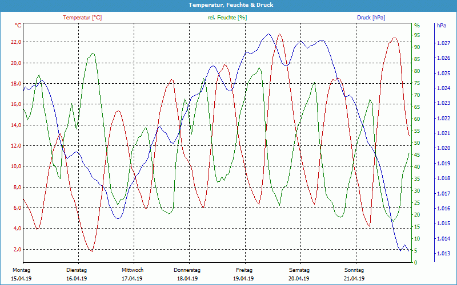Screen dimensions: 457x285
Task: Click the '16,0' temperature axis value
Action: pyautogui.click(x=16, y=104)
